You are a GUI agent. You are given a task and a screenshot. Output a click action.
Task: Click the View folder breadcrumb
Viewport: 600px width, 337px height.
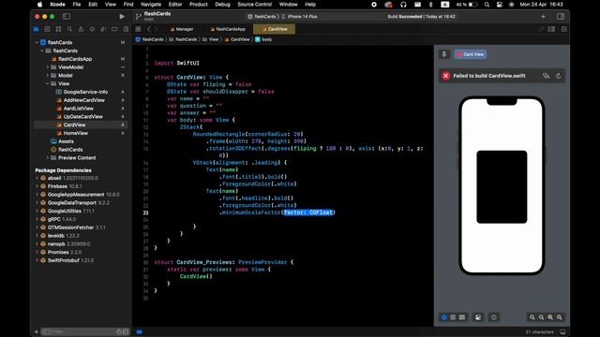210,39
